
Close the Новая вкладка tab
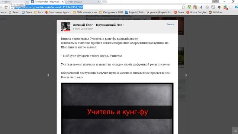coord(98,1)
